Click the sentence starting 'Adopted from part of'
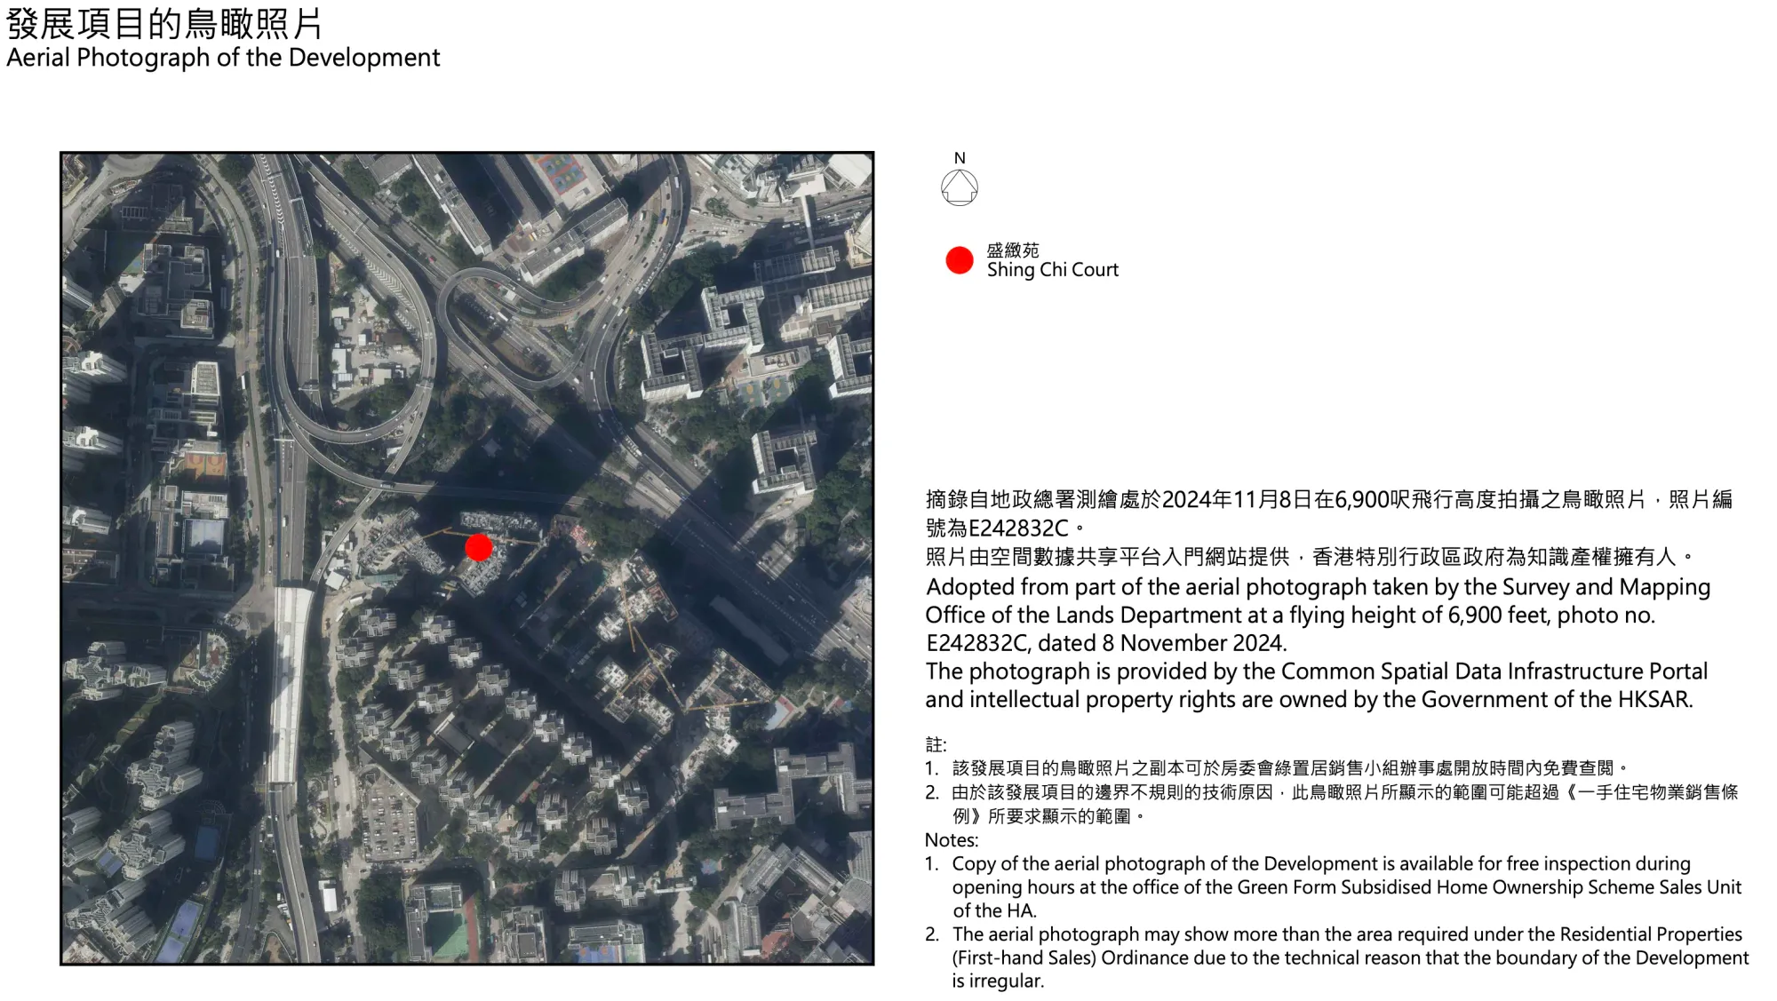 point(1319,615)
